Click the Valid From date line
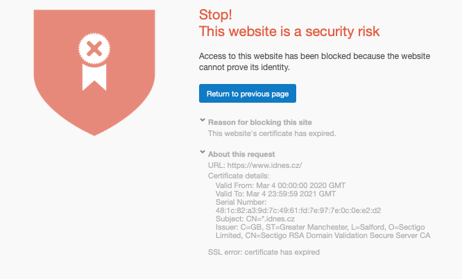This screenshot has height=279, width=462. pyautogui.click(x=280, y=185)
